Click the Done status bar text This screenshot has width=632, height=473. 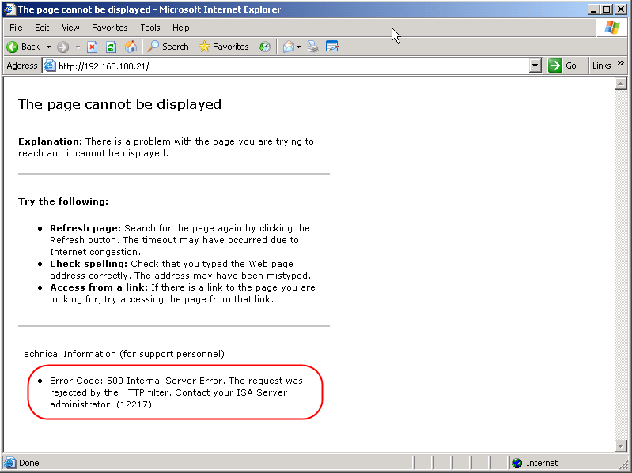coord(29,463)
